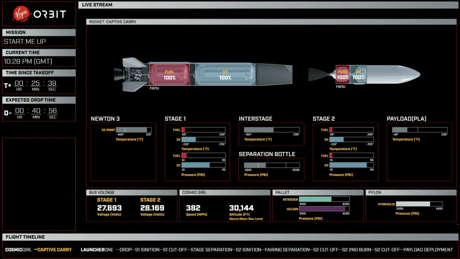460x259 pixels.
Task: Select the S2 IGNITION timeline step
Action: tap(248, 250)
